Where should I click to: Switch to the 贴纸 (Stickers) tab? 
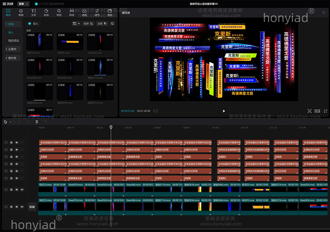(46, 12)
